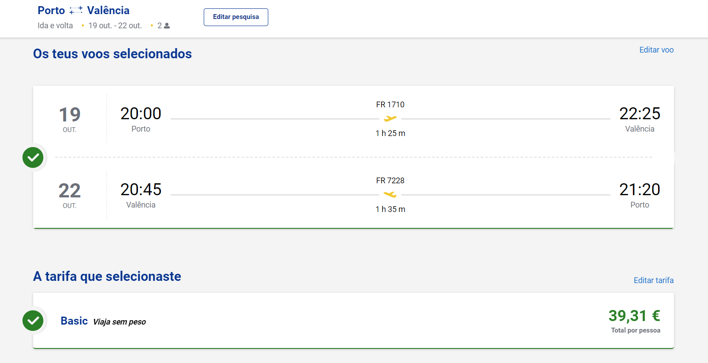Select the 22:25 Valência arrival time
708x363 pixels.
pyautogui.click(x=639, y=113)
